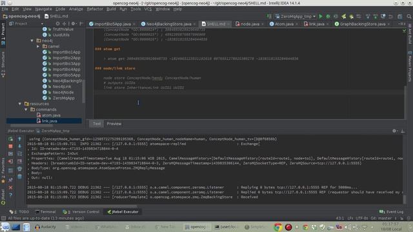The image size is (413, 232).
Task: Open the Refactor menu
Action: (95, 9)
